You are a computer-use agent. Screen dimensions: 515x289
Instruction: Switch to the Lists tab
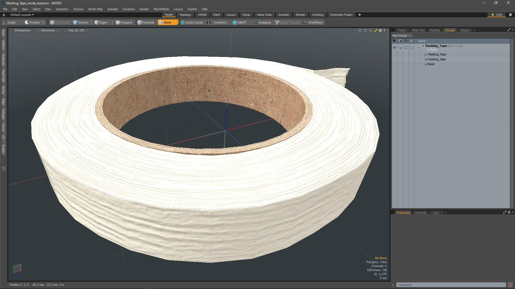click(x=436, y=213)
